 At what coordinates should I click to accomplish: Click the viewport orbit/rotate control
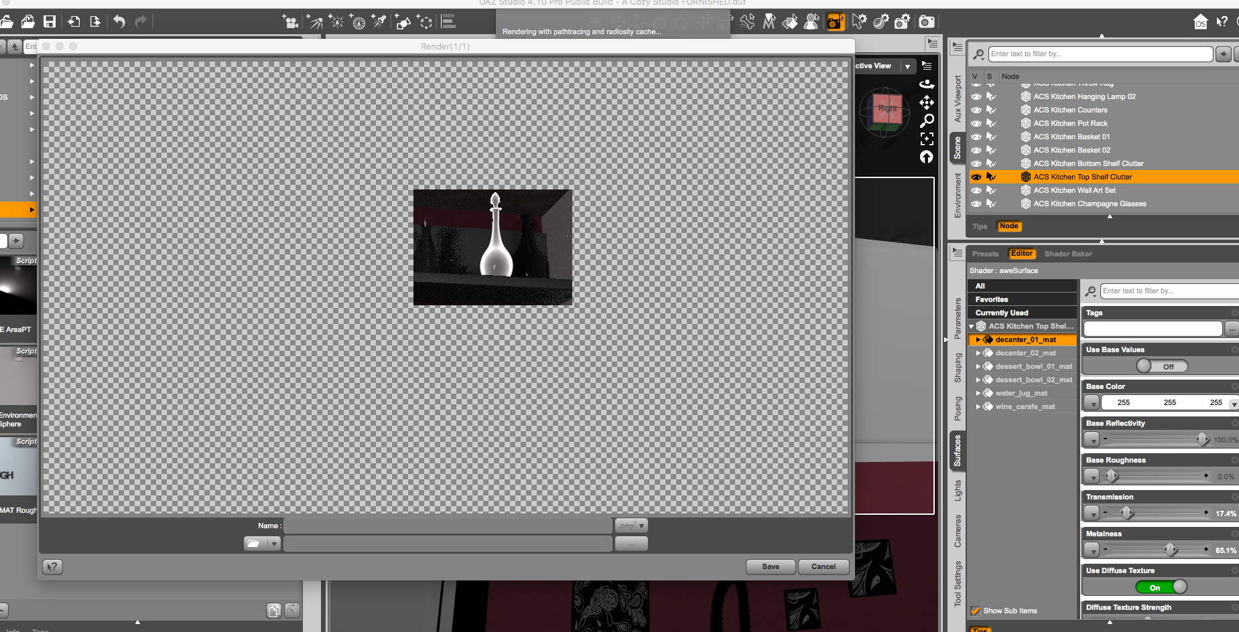pos(927,84)
